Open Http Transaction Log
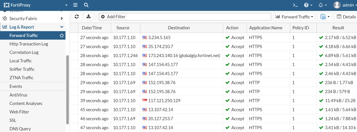This screenshot has height=132, width=357. point(29,44)
